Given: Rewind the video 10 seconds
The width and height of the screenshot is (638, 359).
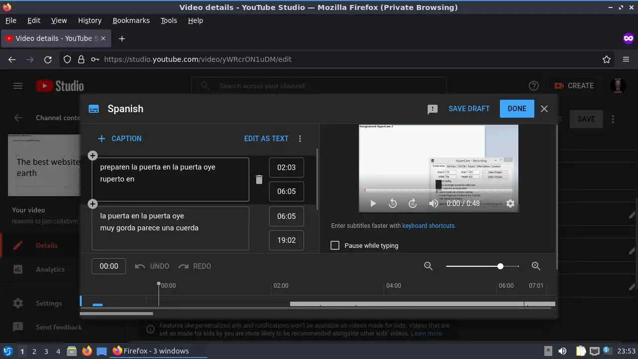Looking at the screenshot, I should [393, 203].
